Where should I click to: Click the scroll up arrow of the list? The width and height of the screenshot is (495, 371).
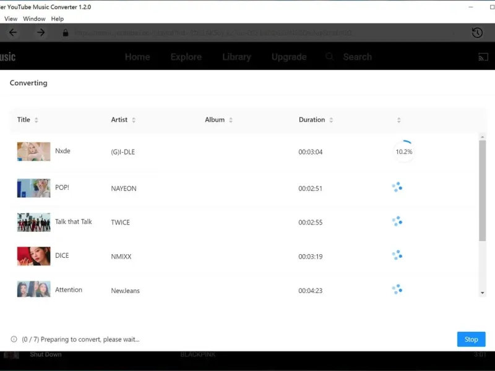[x=482, y=137]
